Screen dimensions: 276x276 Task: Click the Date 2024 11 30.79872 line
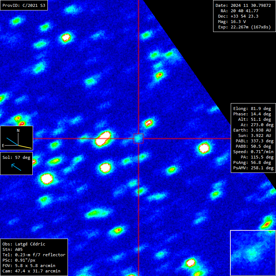point(243,5)
